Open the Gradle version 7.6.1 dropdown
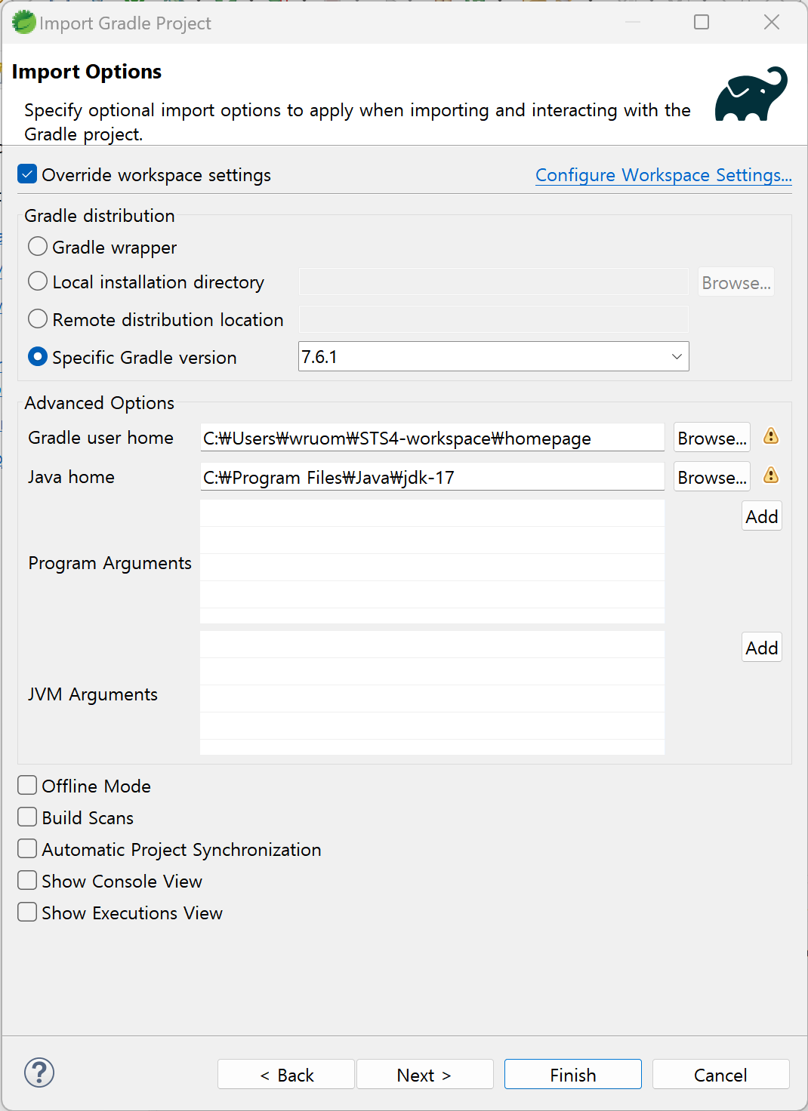This screenshot has height=1111, width=808. tap(494, 356)
